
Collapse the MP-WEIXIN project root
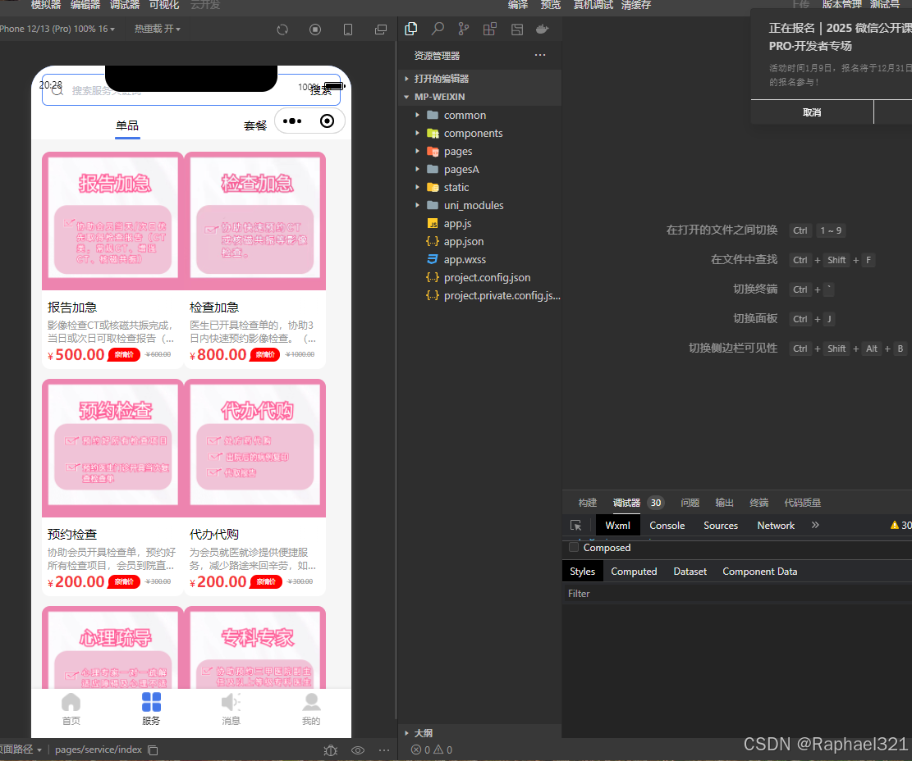480,97
